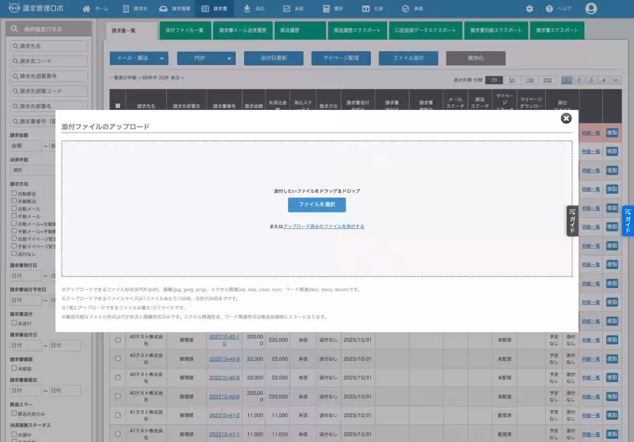This screenshot has width=634, height=442.
Task: Go to ホーム via the house icon
Action: 87,9
